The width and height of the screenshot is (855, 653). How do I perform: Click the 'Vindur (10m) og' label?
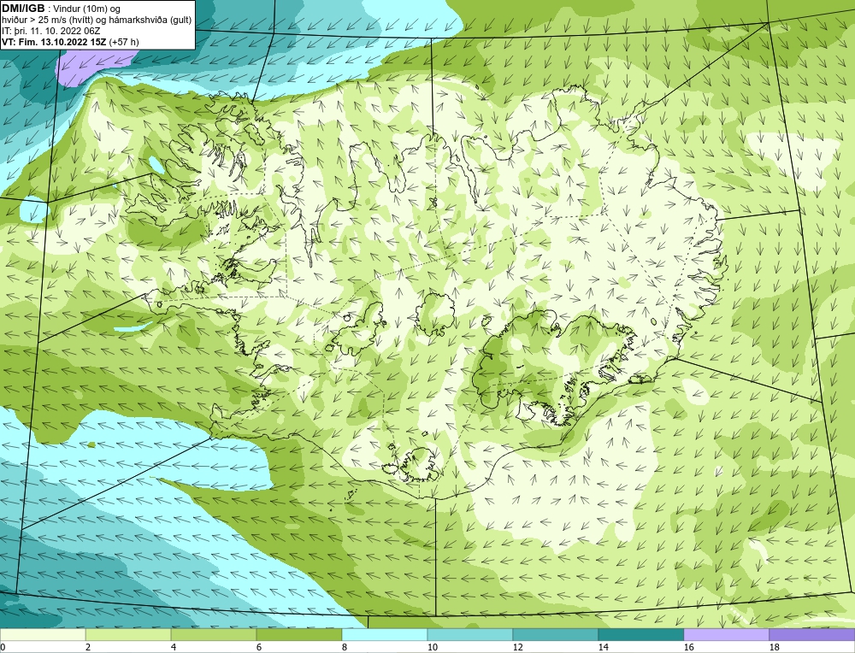tap(86, 9)
